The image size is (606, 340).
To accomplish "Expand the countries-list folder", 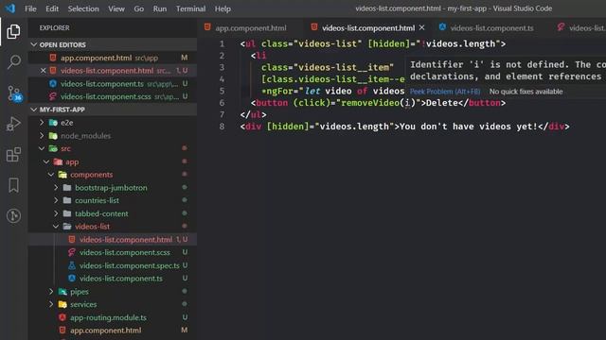I will coord(57,200).
